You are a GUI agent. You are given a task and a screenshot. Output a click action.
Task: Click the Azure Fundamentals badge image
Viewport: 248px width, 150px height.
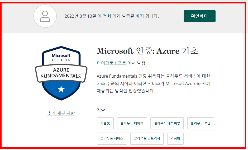(61, 73)
